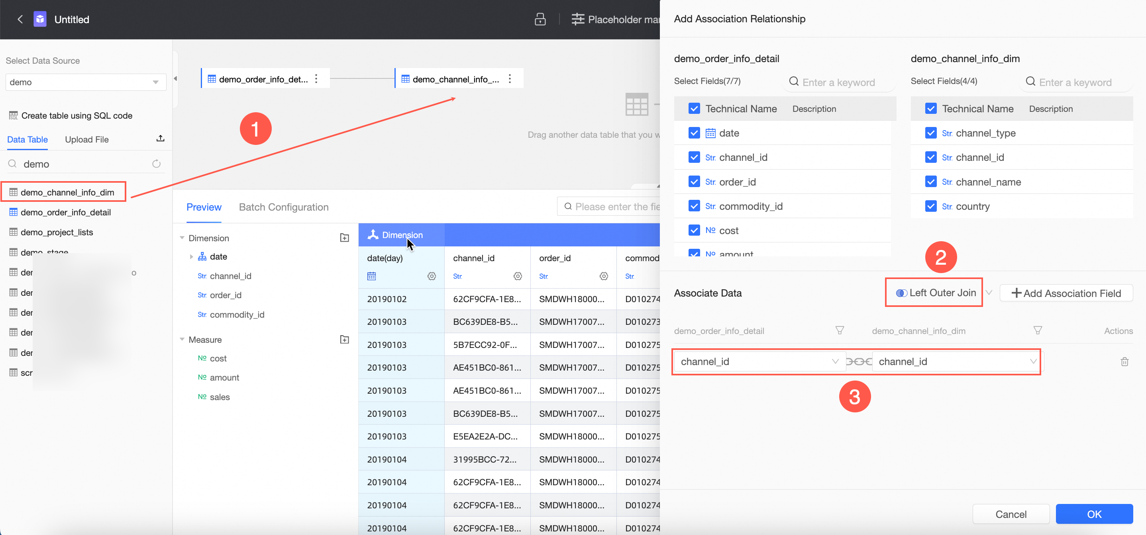Click Create table using SQL code
Image resolution: width=1146 pixels, height=535 pixels.
tap(77, 115)
